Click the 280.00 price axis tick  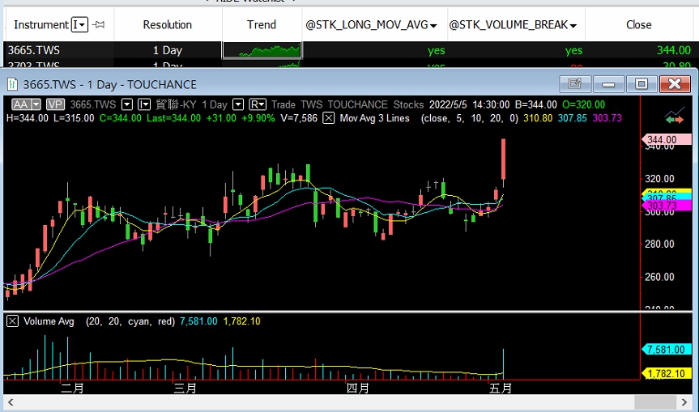point(660,244)
